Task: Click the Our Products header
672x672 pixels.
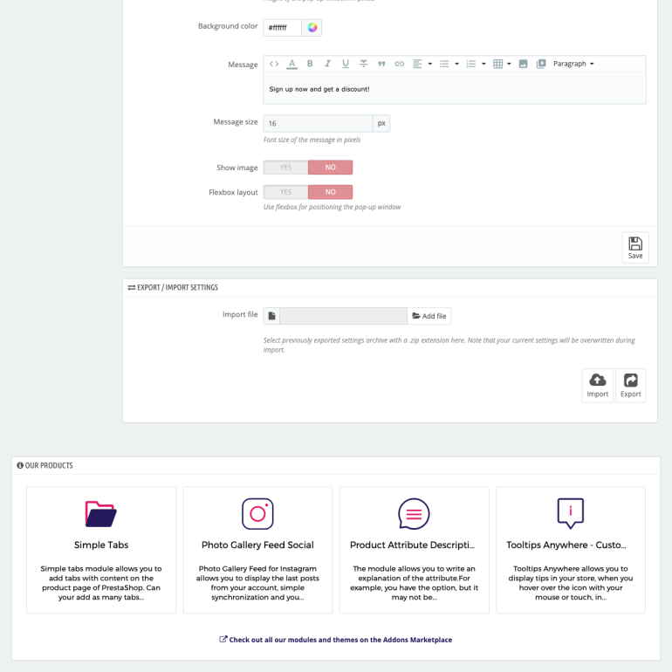Action: [x=45, y=465]
